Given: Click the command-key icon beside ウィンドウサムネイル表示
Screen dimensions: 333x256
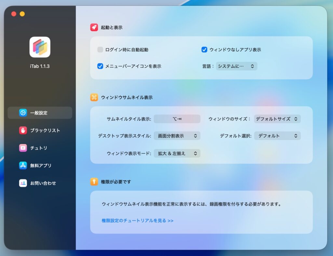Looking at the screenshot, I should 94,97.
